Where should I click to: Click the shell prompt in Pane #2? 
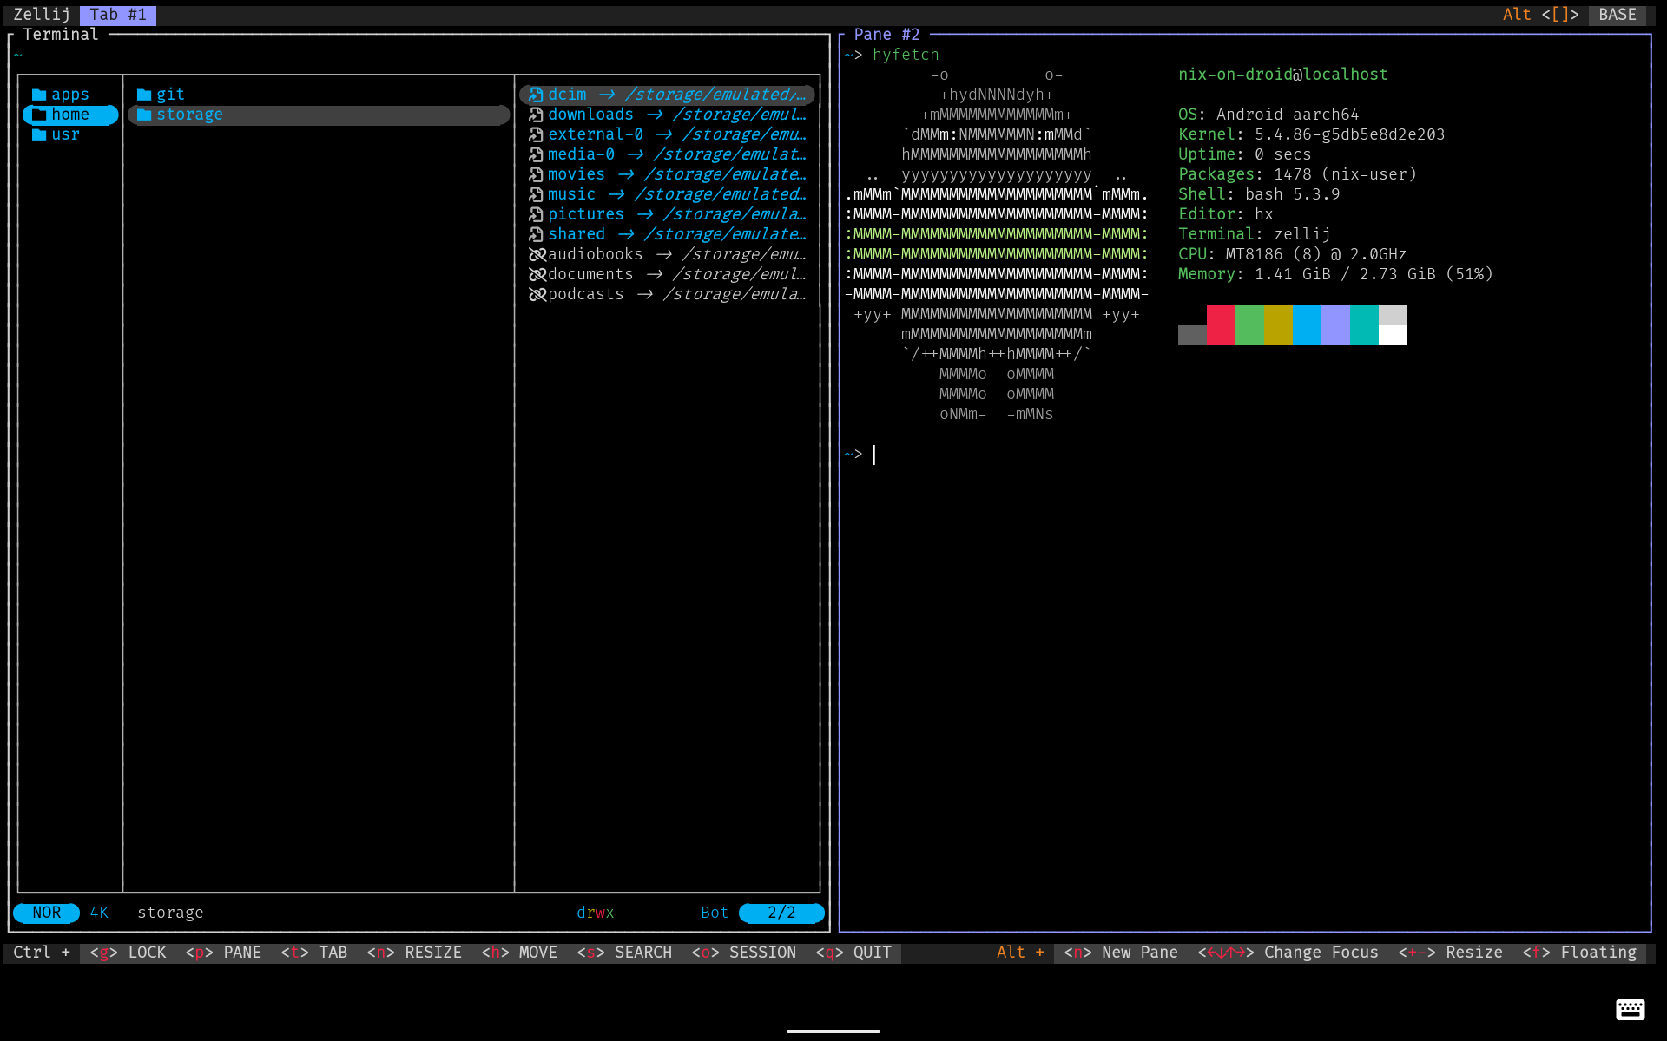853,455
